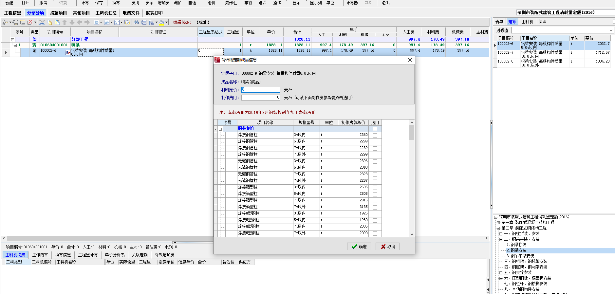Click the row layout icon right of binoculars

click(144, 22)
